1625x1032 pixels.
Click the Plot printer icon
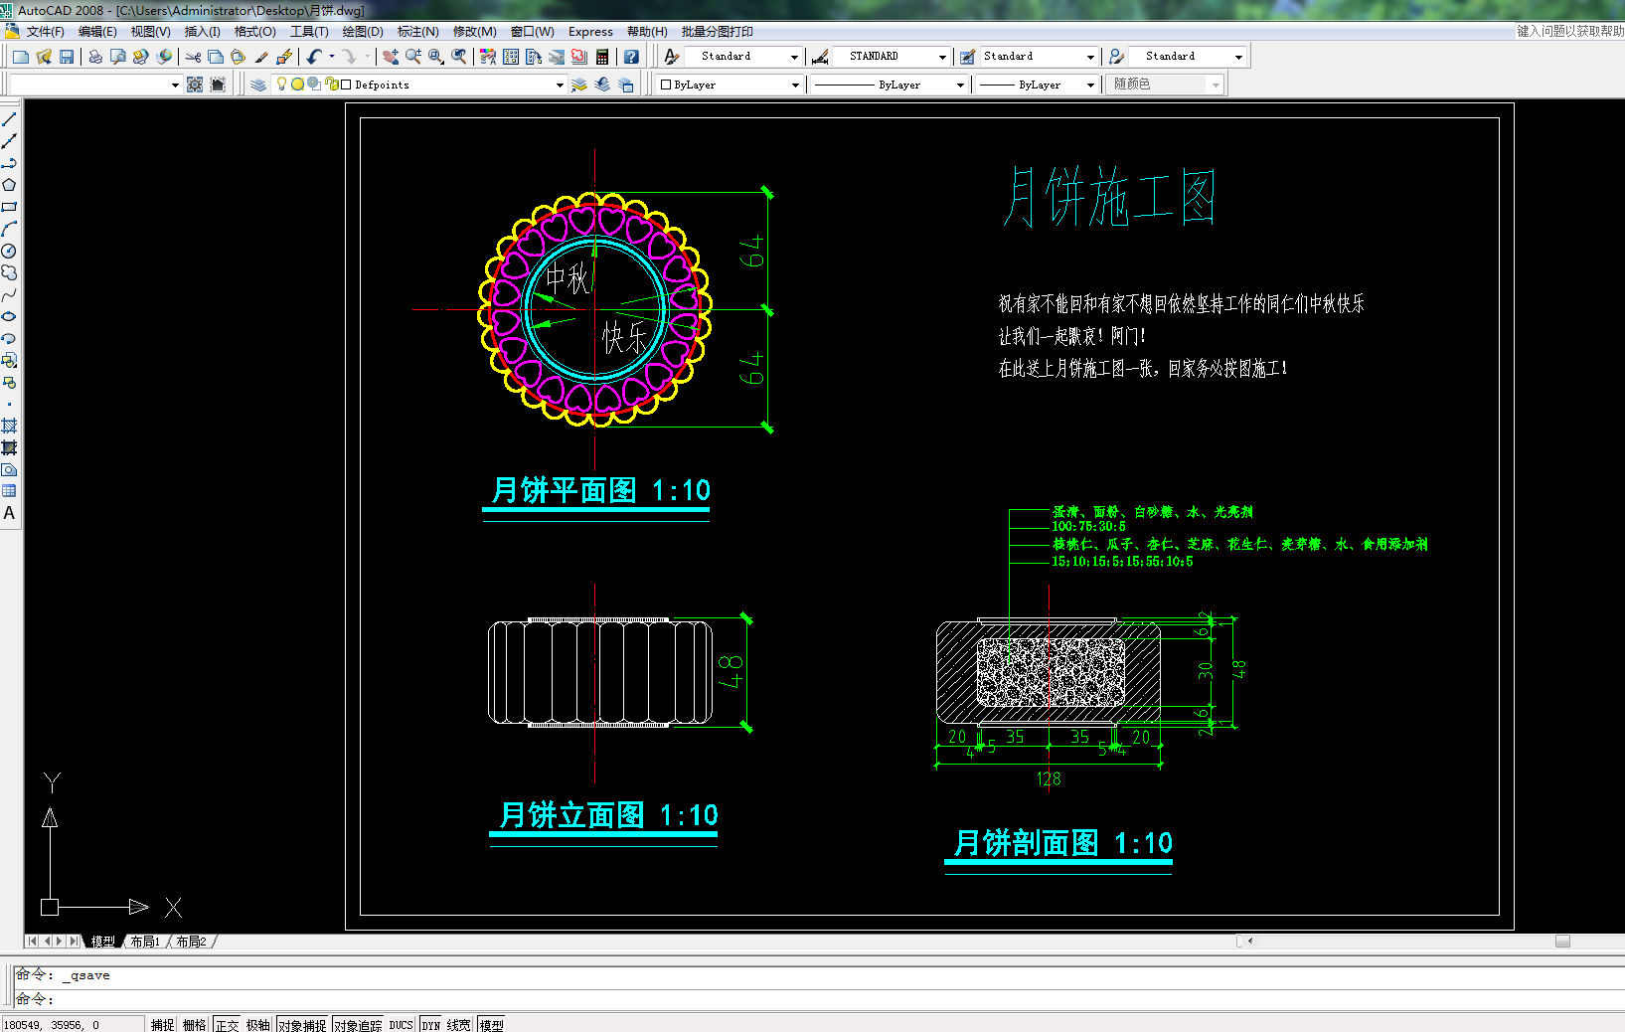click(x=95, y=57)
